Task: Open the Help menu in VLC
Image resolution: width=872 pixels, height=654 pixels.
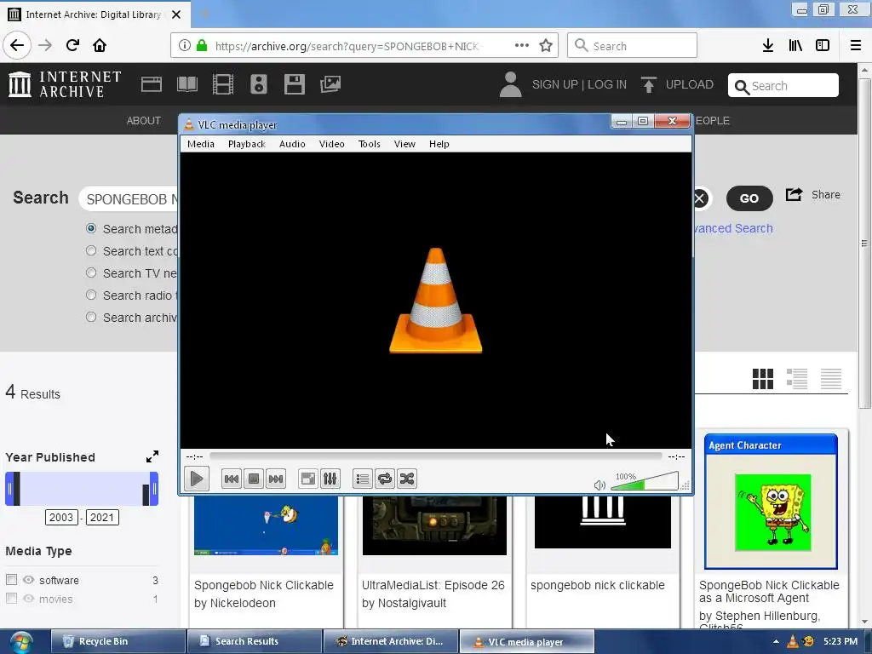Action: pyautogui.click(x=439, y=144)
